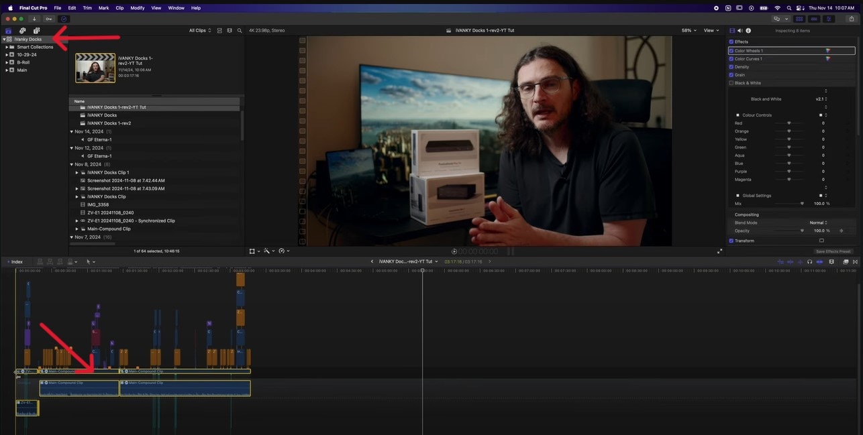Toggle the Transform checkbox
Image resolution: width=863 pixels, height=435 pixels.
click(731, 241)
